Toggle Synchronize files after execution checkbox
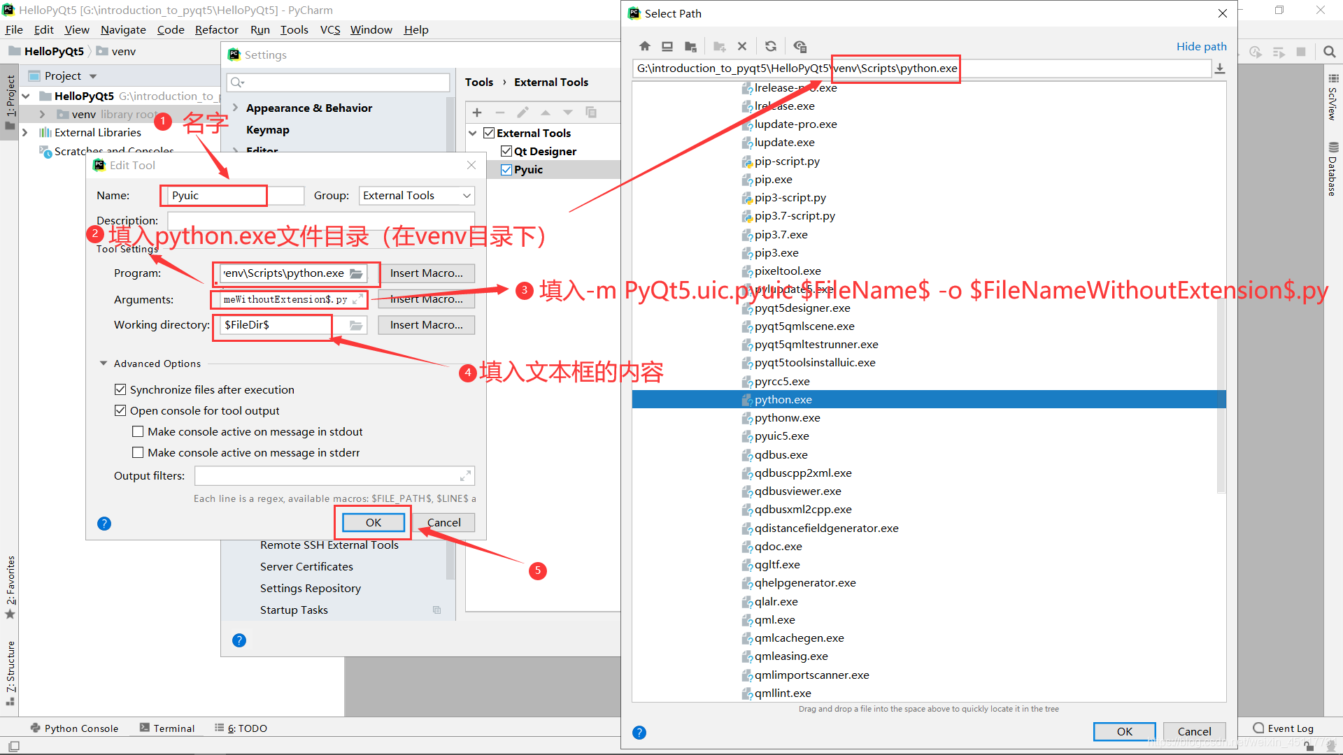Image resolution: width=1343 pixels, height=755 pixels. [120, 389]
